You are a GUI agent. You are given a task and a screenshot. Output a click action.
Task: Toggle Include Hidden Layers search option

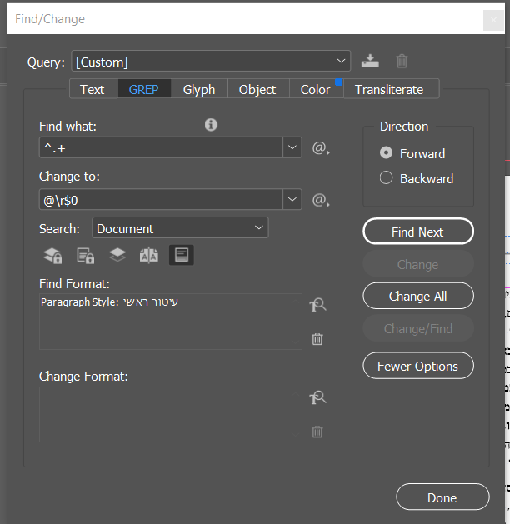coord(117,256)
